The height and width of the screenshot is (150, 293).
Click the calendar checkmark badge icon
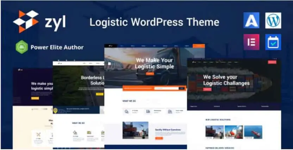[x=273, y=42]
